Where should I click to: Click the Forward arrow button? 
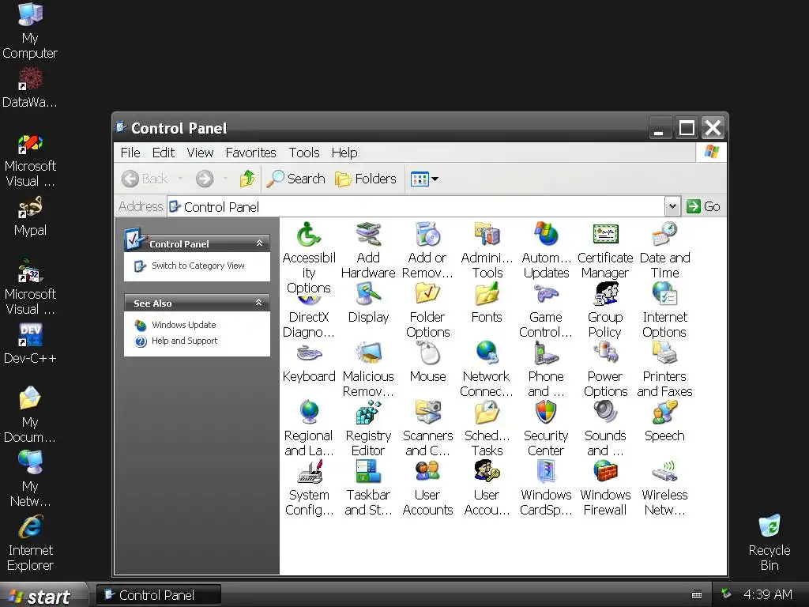click(205, 179)
